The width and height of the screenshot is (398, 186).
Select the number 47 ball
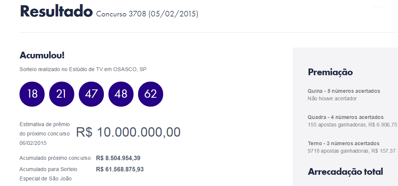[x=92, y=94]
